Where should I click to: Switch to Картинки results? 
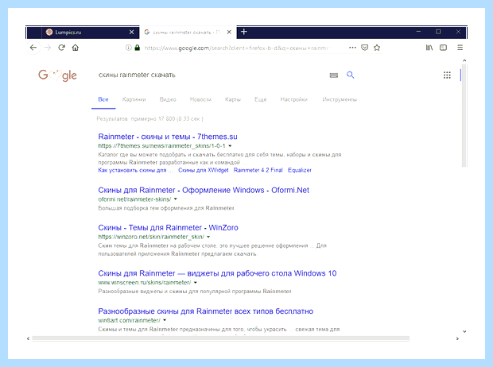point(134,99)
